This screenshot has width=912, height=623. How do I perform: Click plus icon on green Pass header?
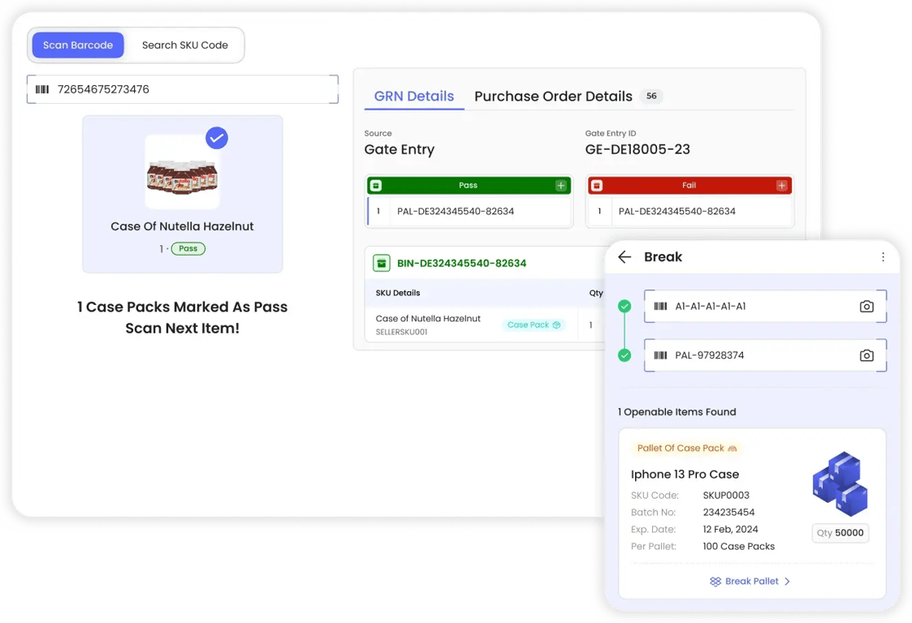(x=560, y=186)
